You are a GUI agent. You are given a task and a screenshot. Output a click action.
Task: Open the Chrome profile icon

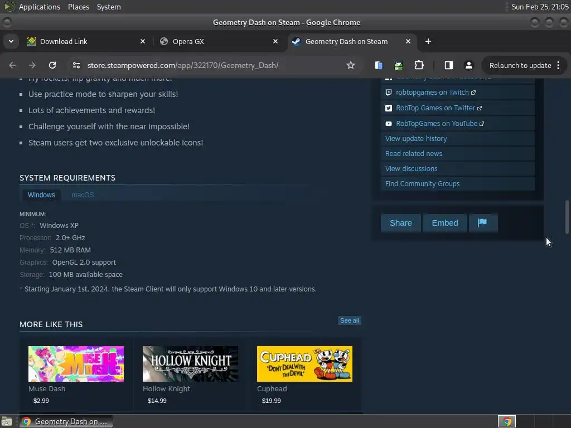(468, 65)
